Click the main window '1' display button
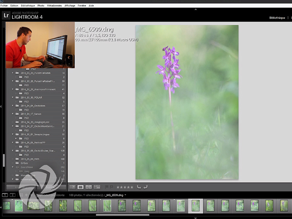 coord(5,195)
